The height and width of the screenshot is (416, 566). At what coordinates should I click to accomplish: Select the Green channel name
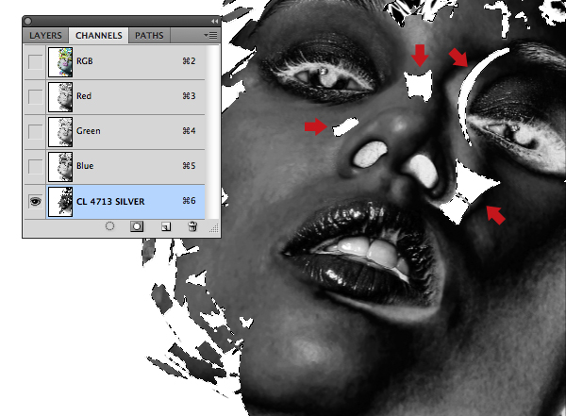click(x=89, y=131)
